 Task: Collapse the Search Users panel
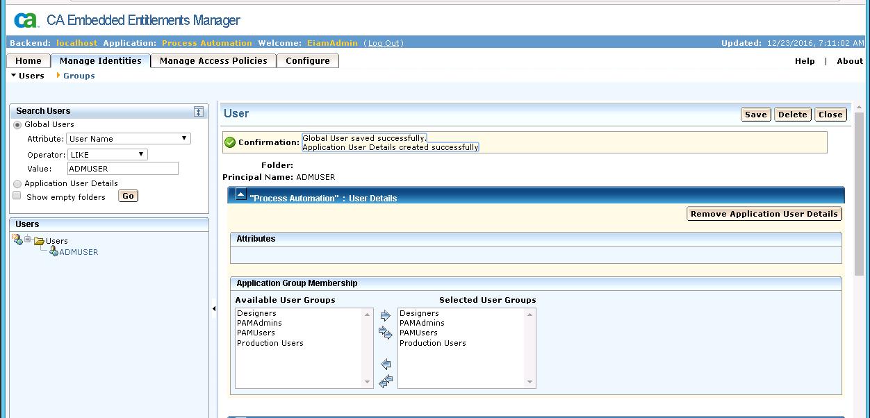(198, 111)
